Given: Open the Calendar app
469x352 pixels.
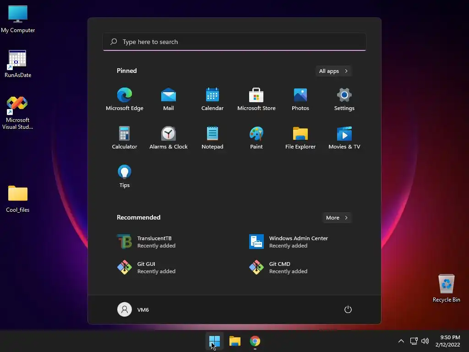Looking at the screenshot, I should pos(213,99).
